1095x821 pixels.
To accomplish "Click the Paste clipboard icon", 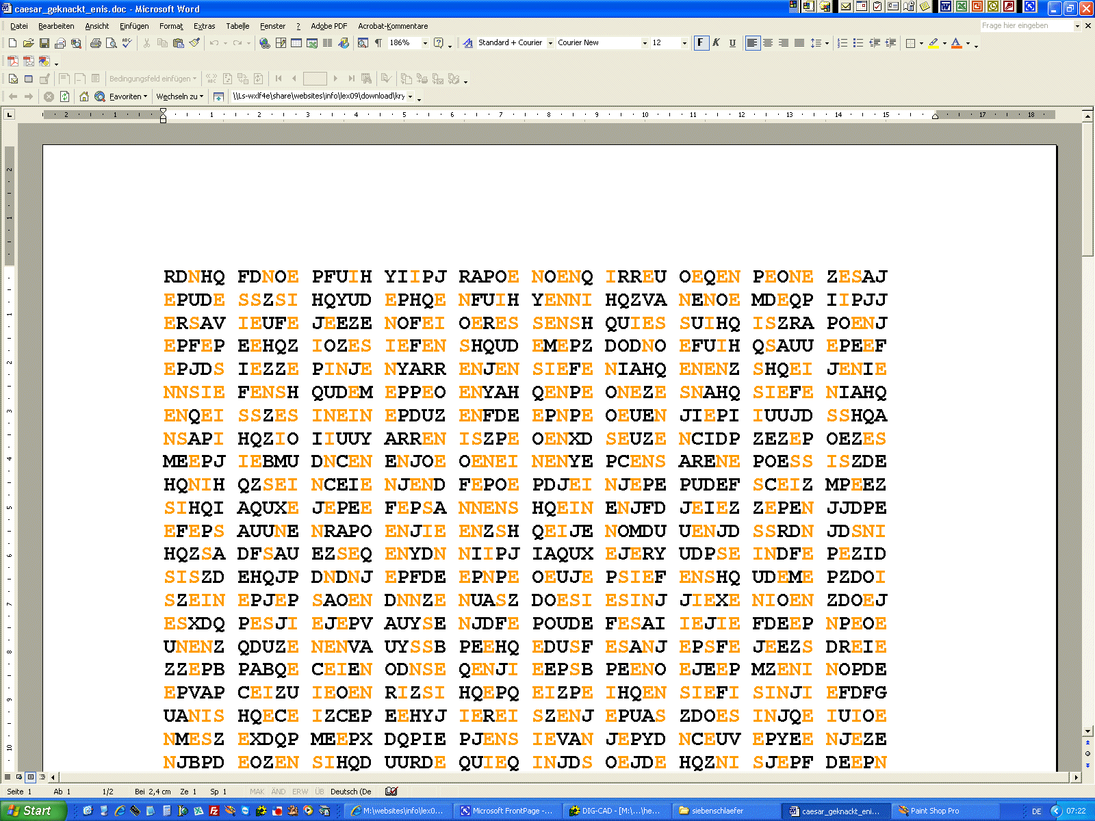I will pyautogui.click(x=179, y=43).
